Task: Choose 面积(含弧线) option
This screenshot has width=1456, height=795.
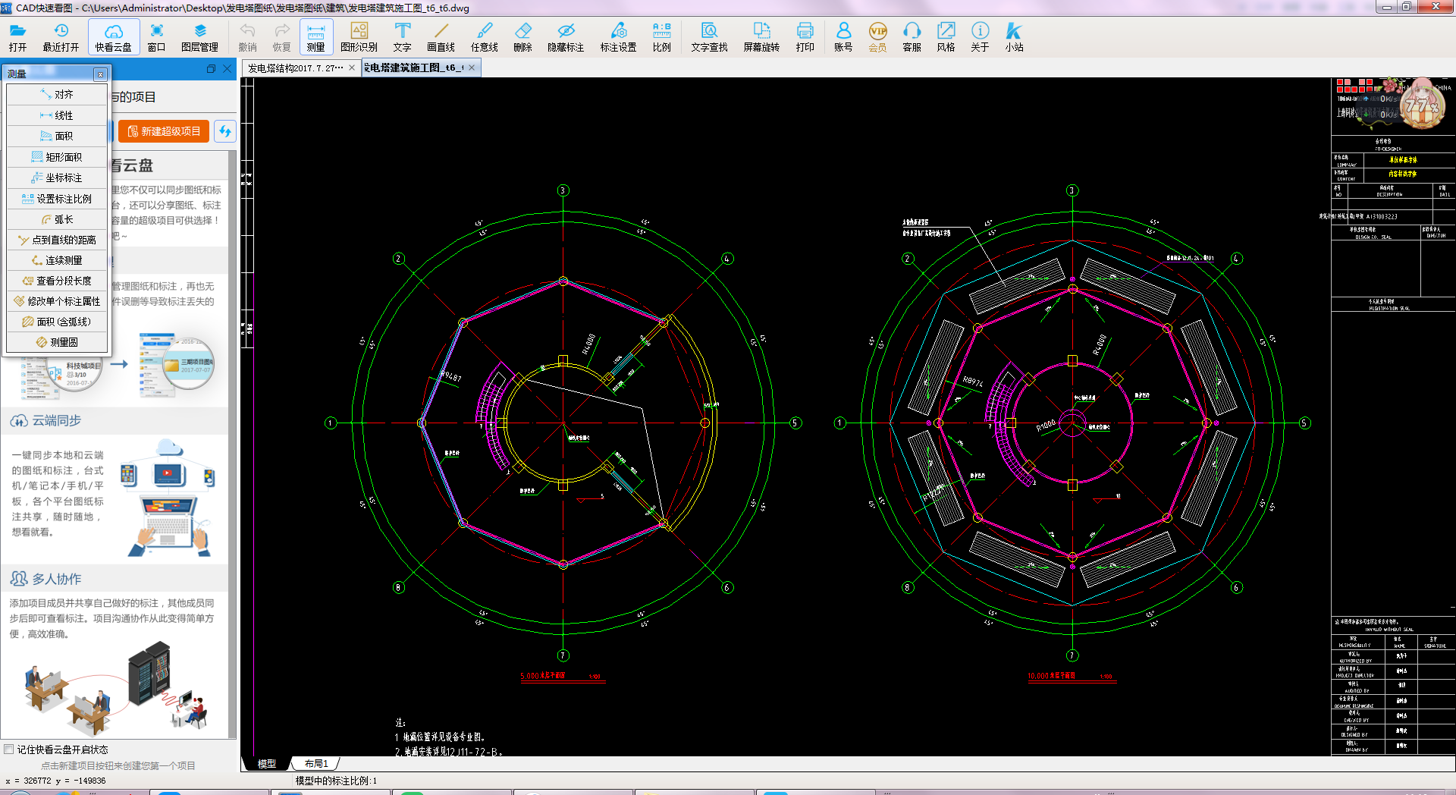Action: pos(57,322)
